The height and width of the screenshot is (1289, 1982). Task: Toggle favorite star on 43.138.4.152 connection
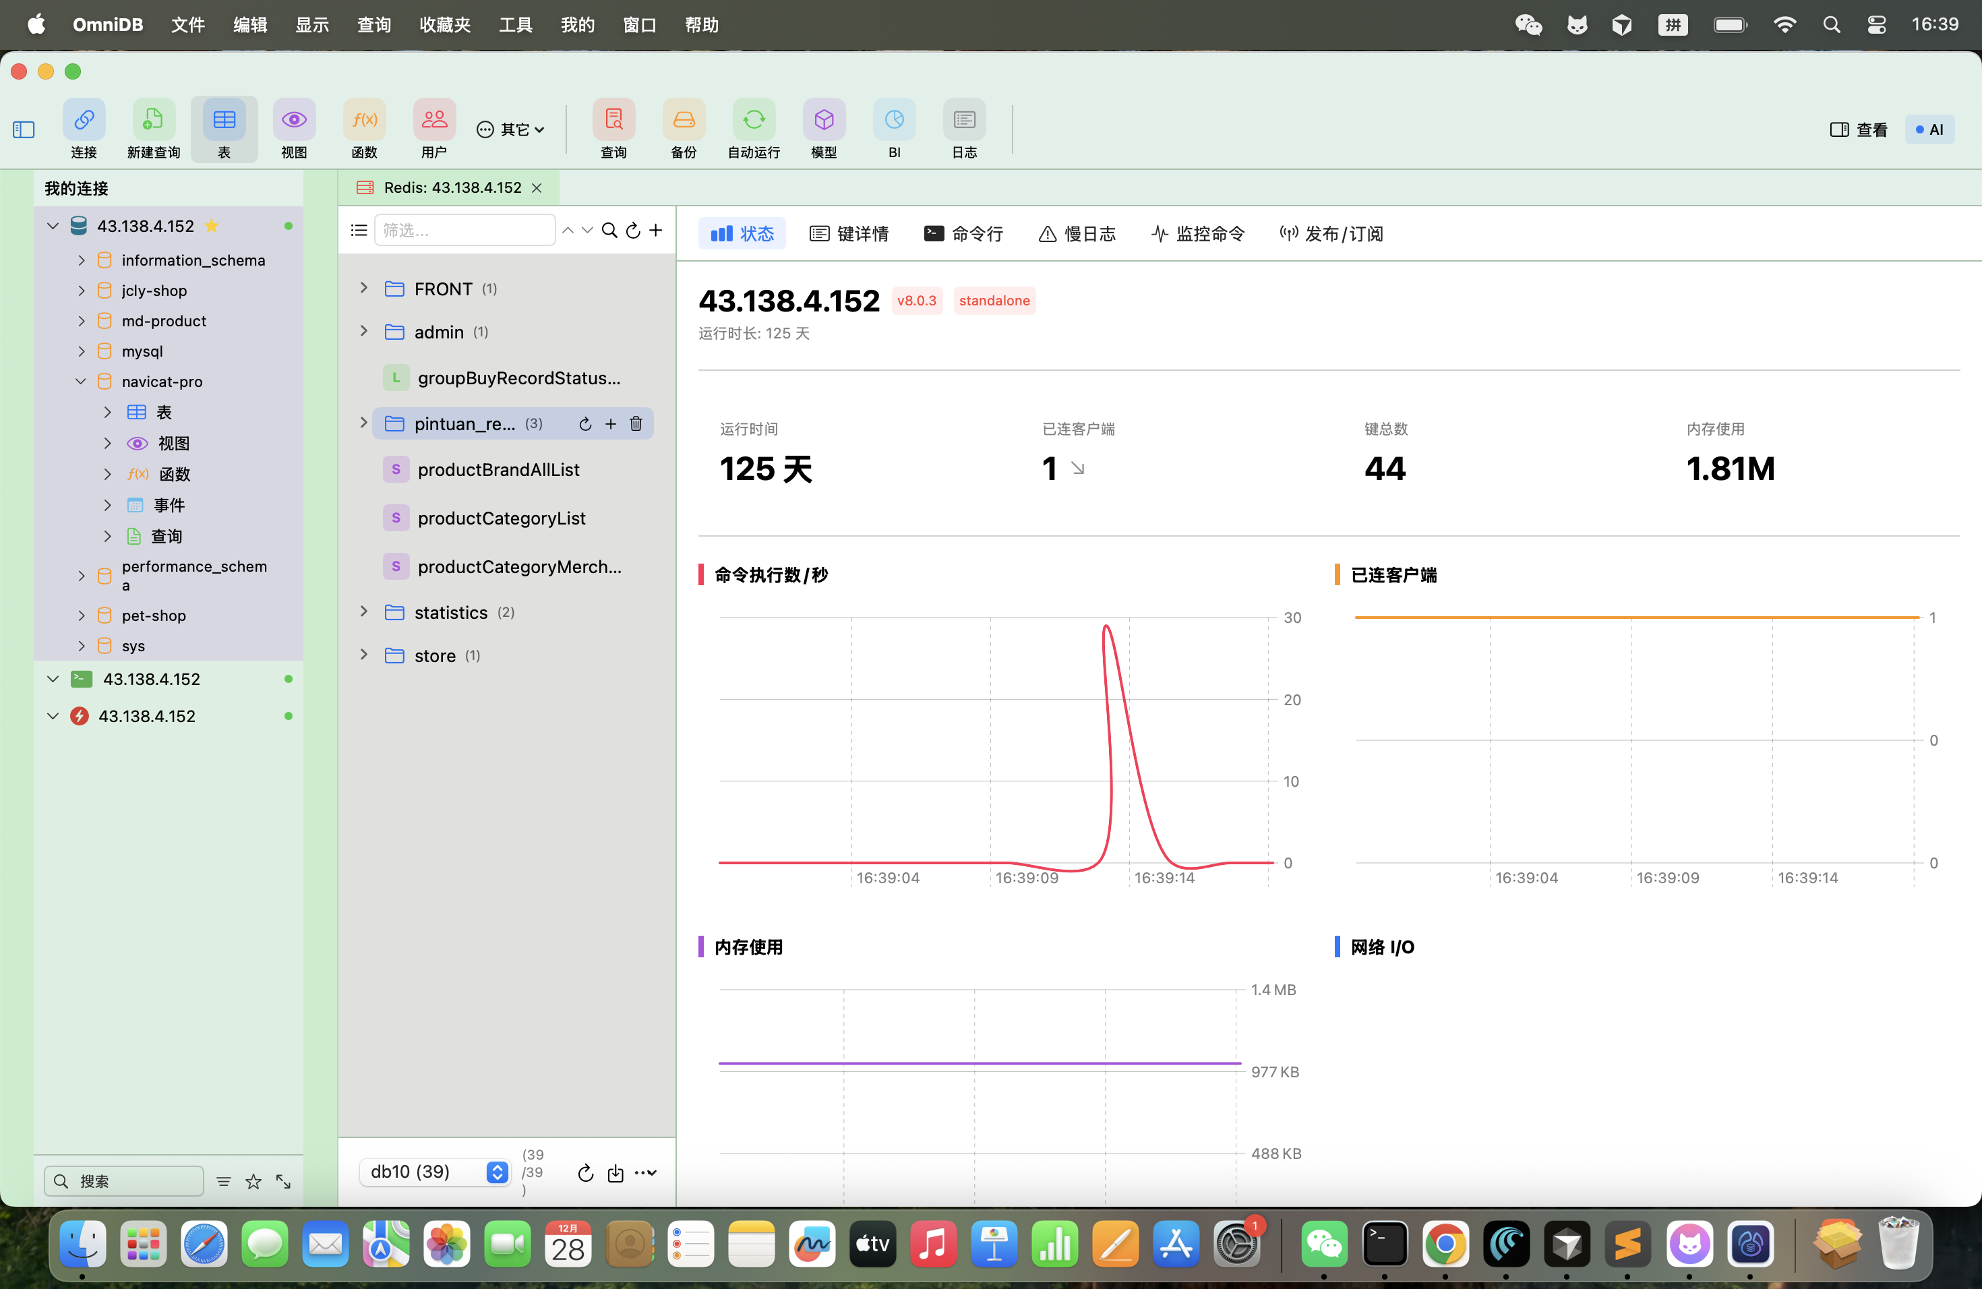[x=212, y=226]
